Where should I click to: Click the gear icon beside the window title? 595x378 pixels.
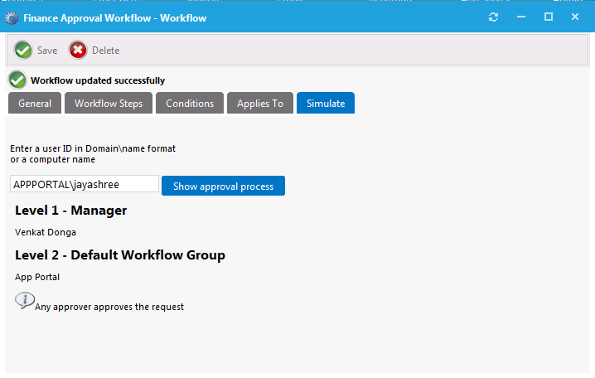tap(12, 17)
